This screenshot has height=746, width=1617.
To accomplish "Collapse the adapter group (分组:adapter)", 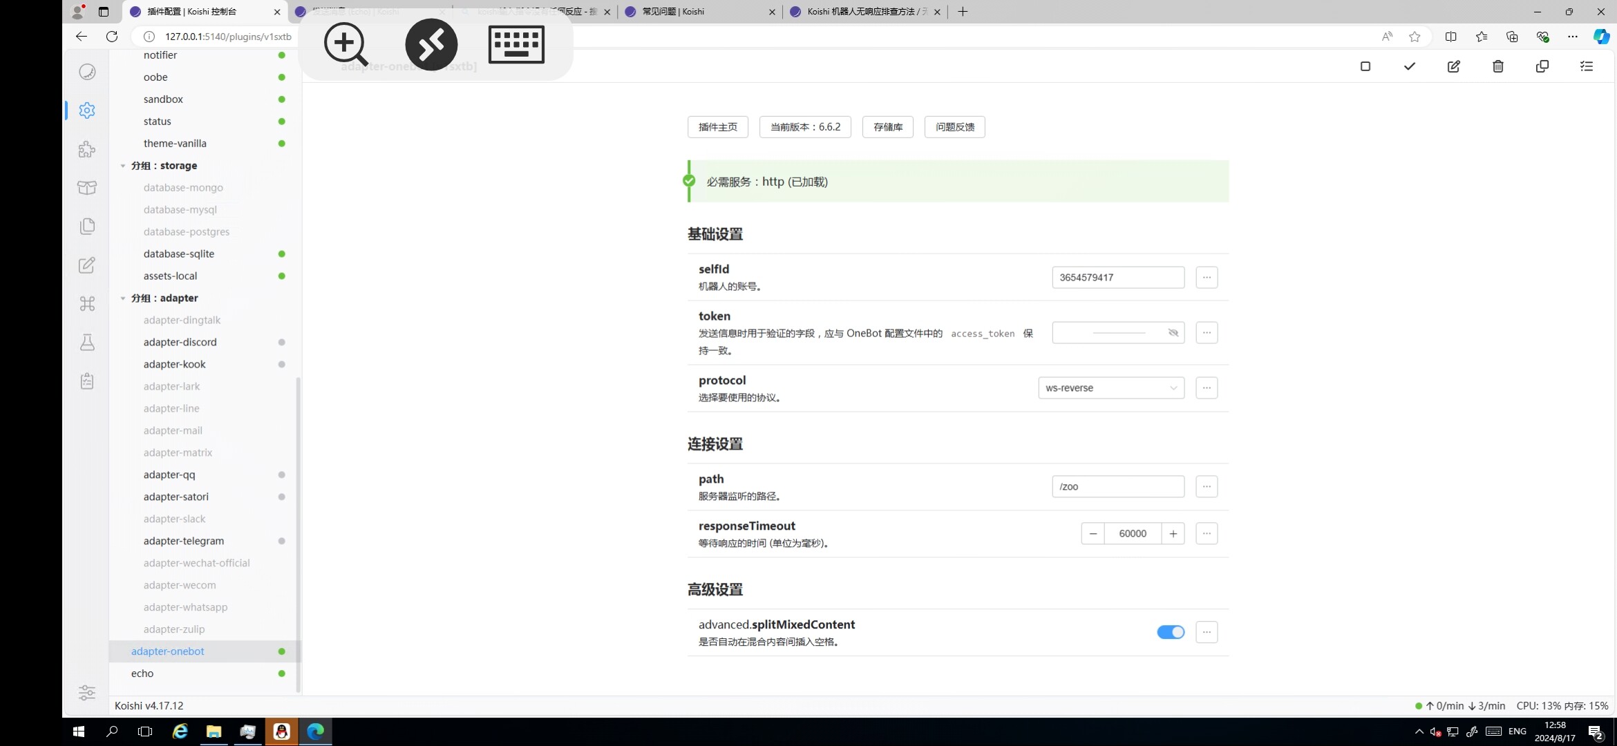I will click(x=123, y=298).
